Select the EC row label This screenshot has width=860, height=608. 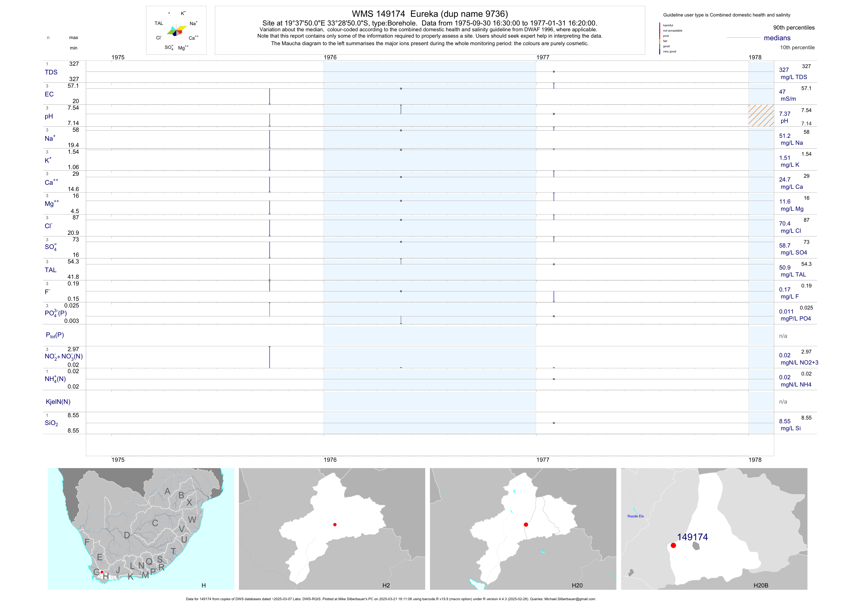(x=49, y=94)
